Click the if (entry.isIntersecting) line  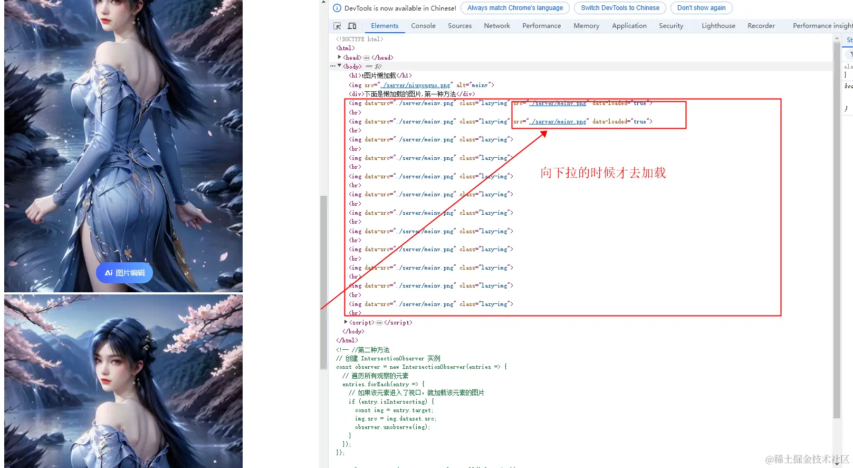pos(391,402)
